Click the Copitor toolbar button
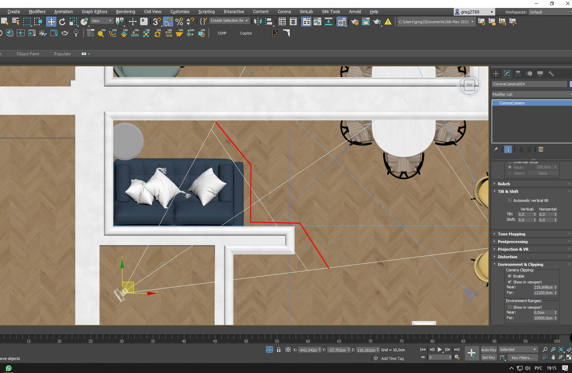572x373 pixels. pos(246,33)
